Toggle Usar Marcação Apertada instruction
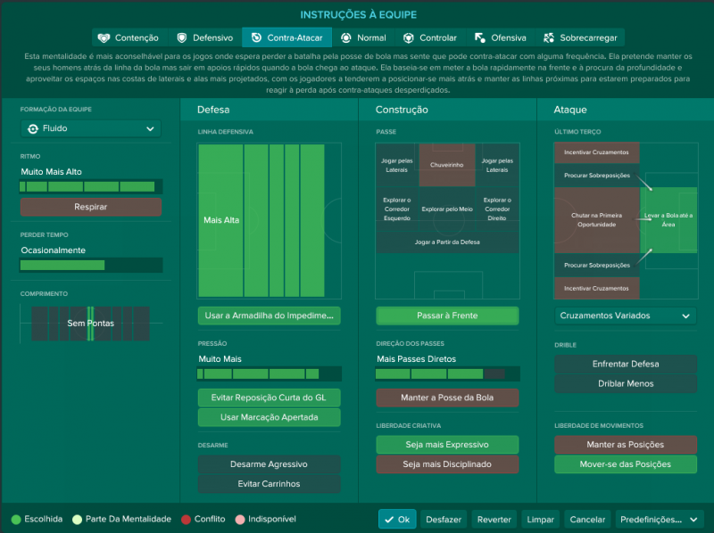714x533 pixels. click(x=269, y=417)
